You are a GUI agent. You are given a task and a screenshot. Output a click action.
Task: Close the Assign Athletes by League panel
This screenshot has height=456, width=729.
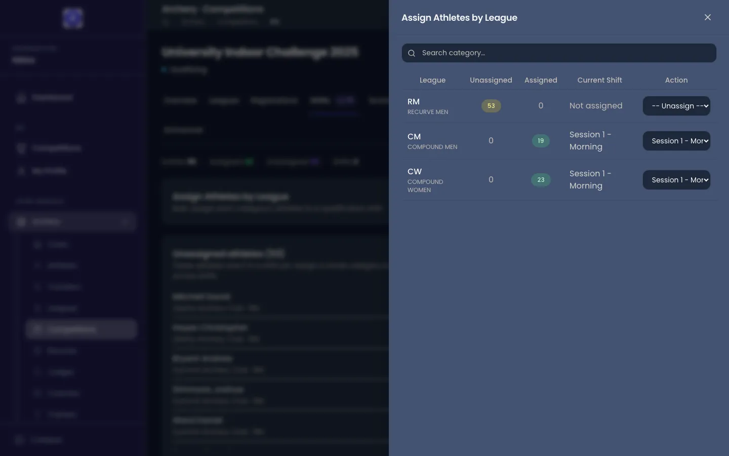(708, 18)
